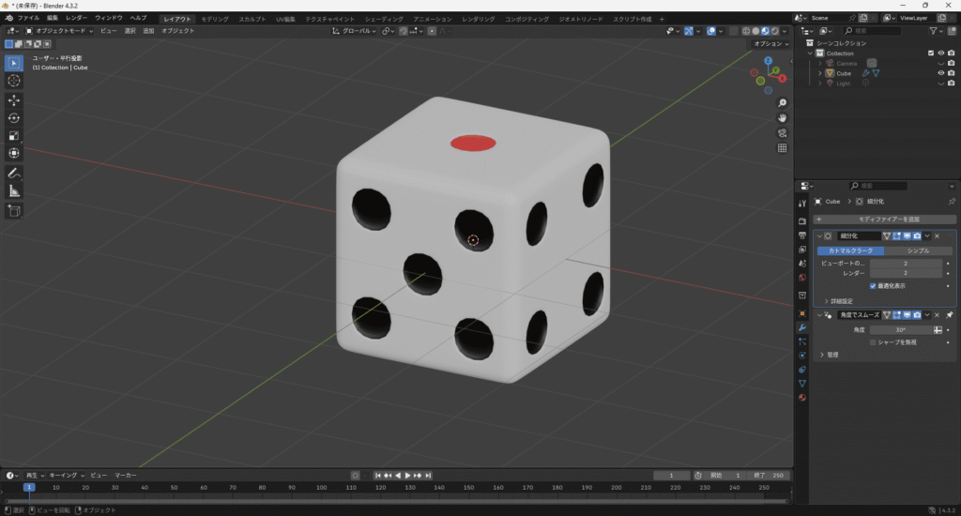Screen dimensions: 961x516
Task: Open the Render properties tab
Action: pos(801,220)
